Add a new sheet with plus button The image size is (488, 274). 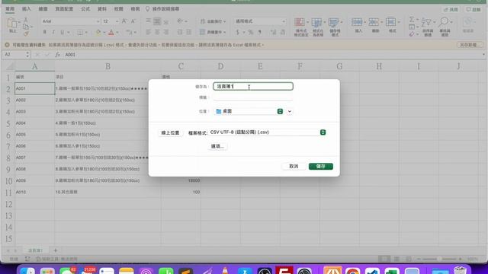pos(56,250)
